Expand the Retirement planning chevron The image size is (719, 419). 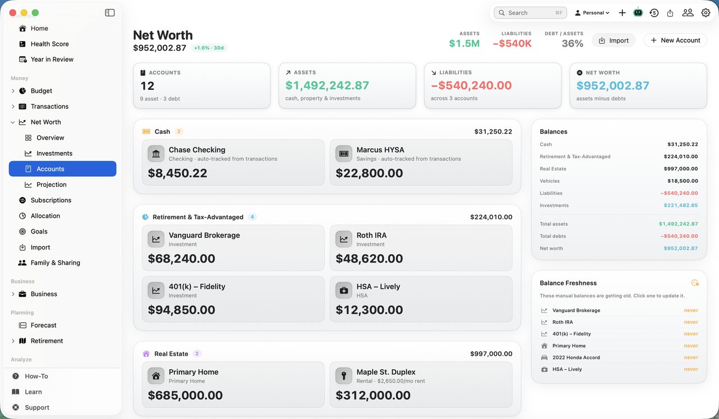point(13,341)
